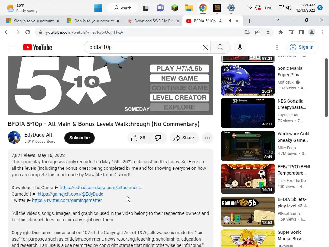Click the page vertical scrollbar

pyautogui.click(x=326, y=87)
